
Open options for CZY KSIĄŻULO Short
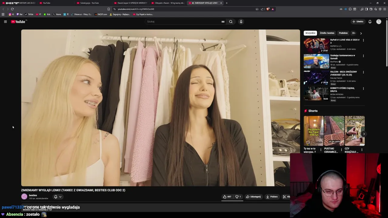pos(362,150)
